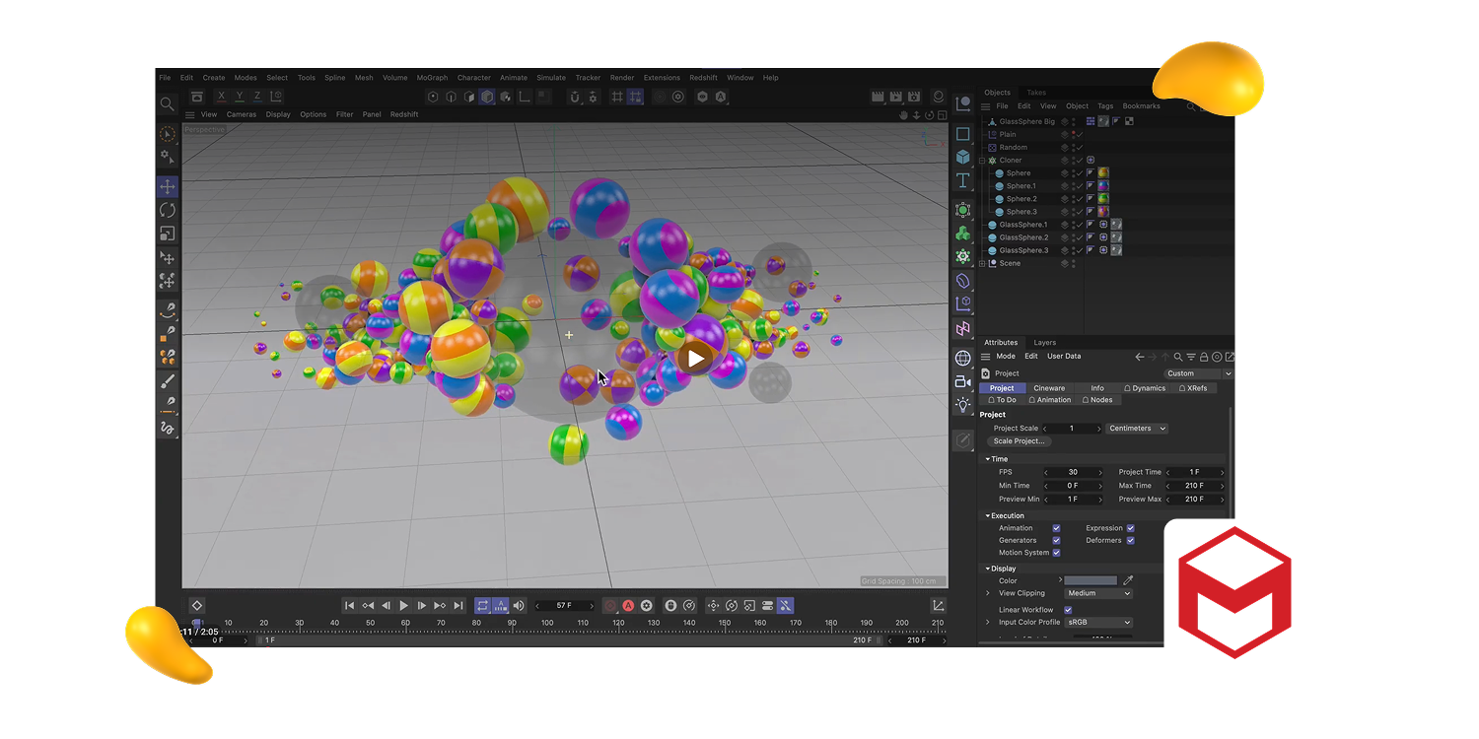The image size is (1479, 739).
Task: Lock the Y axis
Action: (240, 97)
